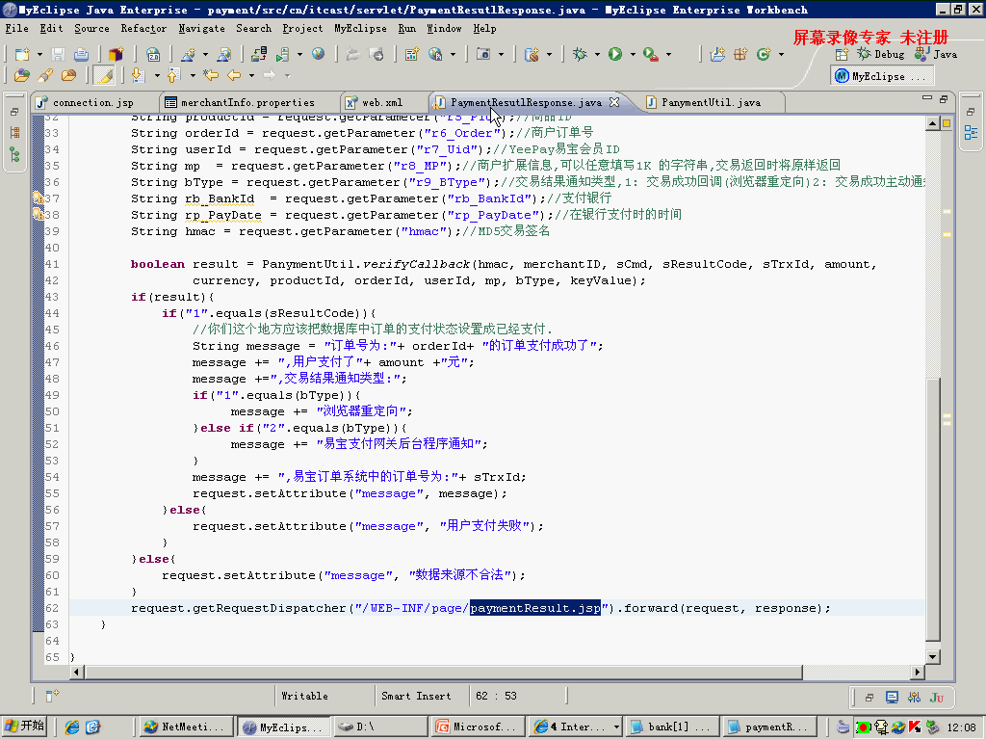Switch to the PanymentUtil.java tab
The width and height of the screenshot is (986, 740).
pyautogui.click(x=711, y=102)
